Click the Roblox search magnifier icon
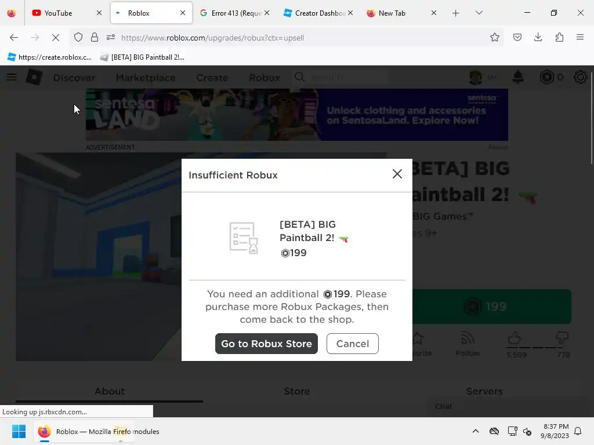The image size is (594, 445). pos(300,77)
